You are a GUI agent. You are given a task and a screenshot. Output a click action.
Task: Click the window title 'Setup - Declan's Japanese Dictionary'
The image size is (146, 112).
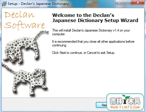pos(38,4)
